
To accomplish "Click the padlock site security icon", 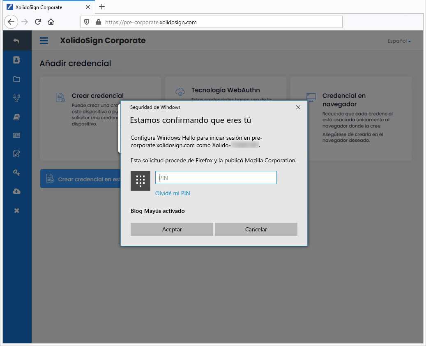I will pos(99,22).
